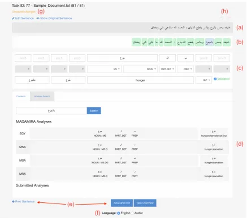Viewport: 247px width, 221px height.
Task: Click the enc1 clitic input field
Action: coord(59,58)
